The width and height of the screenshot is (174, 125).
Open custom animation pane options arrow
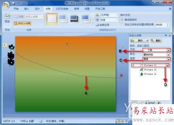[x=166, y=35]
